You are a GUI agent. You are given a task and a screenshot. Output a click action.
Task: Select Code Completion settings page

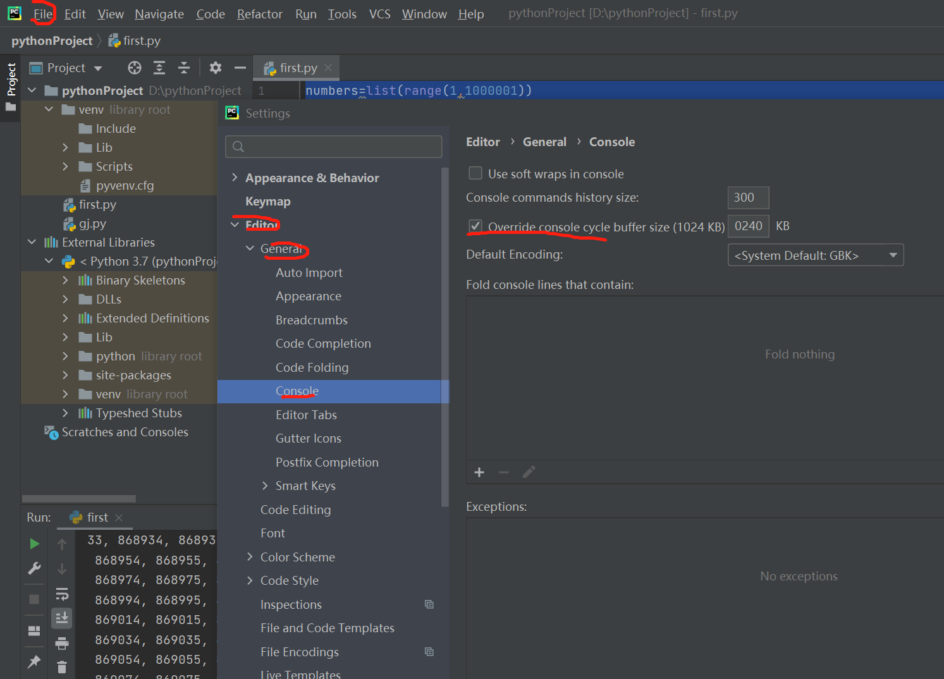click(323, 343)
